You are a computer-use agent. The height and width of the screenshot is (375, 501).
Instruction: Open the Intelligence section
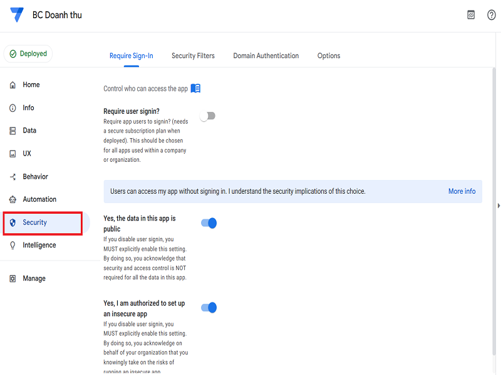pos(39,244)
